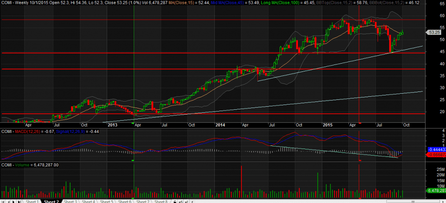This screenshot has height=203, width=446.
Task: Click the green 6,478,287 volume value tag
Action: click(436, 190)
